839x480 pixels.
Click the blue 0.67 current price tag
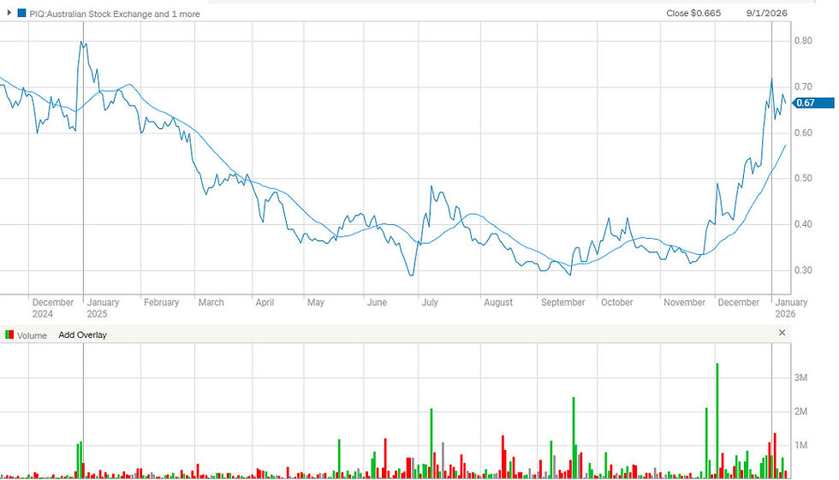(x=812, y=104)
